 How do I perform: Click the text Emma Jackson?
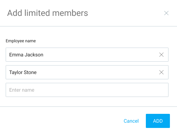(26, 55)
